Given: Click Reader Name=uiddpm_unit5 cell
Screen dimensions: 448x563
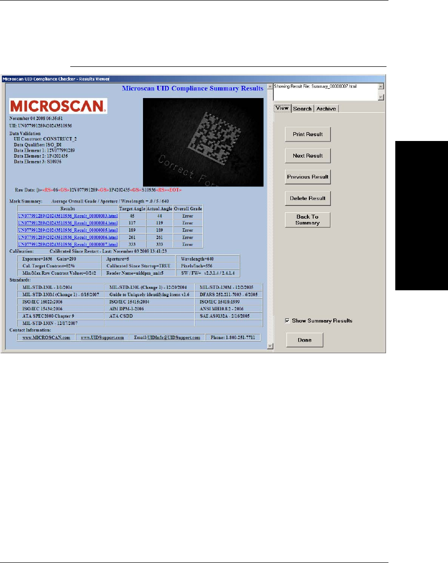Looking at the screenshot, I should pyautogui.click(x=139, y=273).
